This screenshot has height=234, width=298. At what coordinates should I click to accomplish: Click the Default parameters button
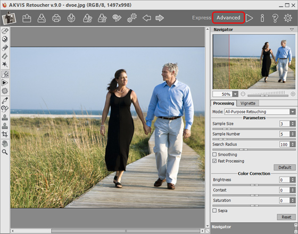click(285, 168)
